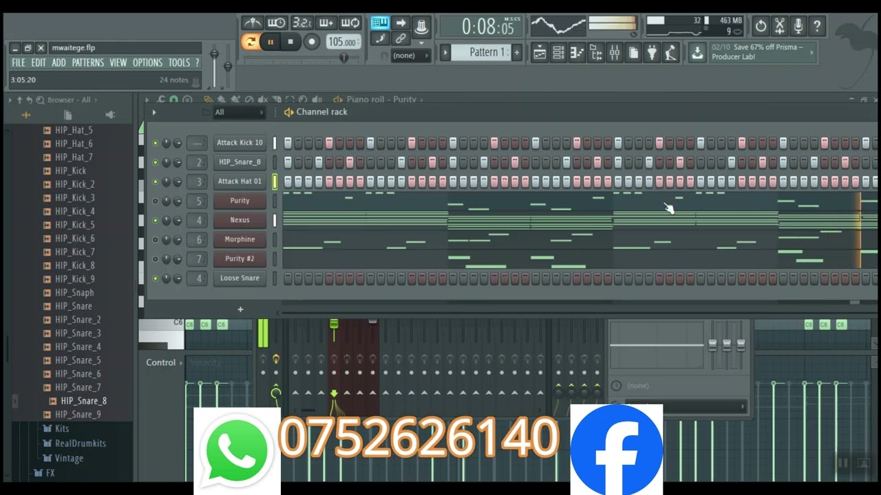Image resolution: width=881 pixels, height=495 pixels.
Task: Pause playback with the pause button
Action: tap(270, 42)
